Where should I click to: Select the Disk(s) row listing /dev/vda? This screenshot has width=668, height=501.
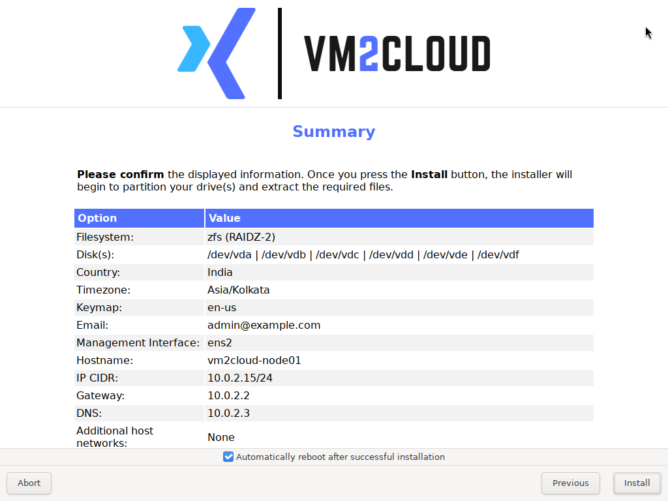pyautogui.click(x=334, y=255)
